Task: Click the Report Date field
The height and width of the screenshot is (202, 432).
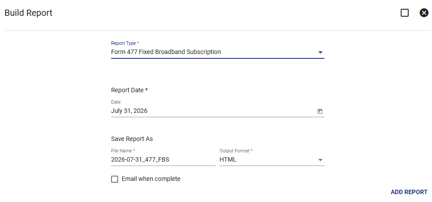Action: coord(218,111)
